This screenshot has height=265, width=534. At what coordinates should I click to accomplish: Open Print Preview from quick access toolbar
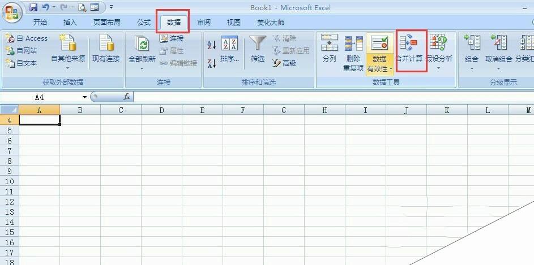(82, 7)
